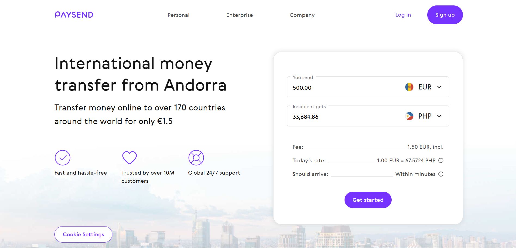
Task: Expand the PHP currency dropdown
Action: 439,116
